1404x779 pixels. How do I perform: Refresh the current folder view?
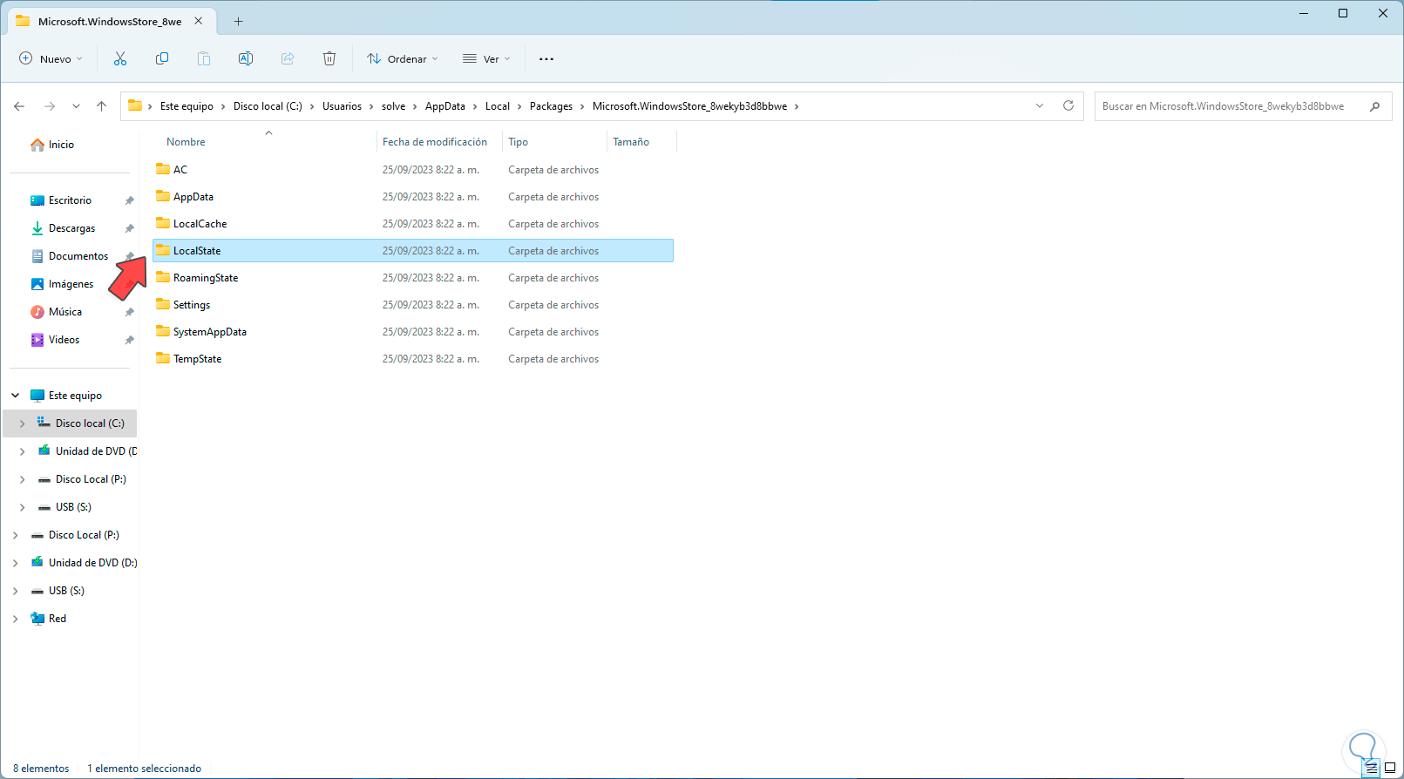click(x=1068, y=105)
